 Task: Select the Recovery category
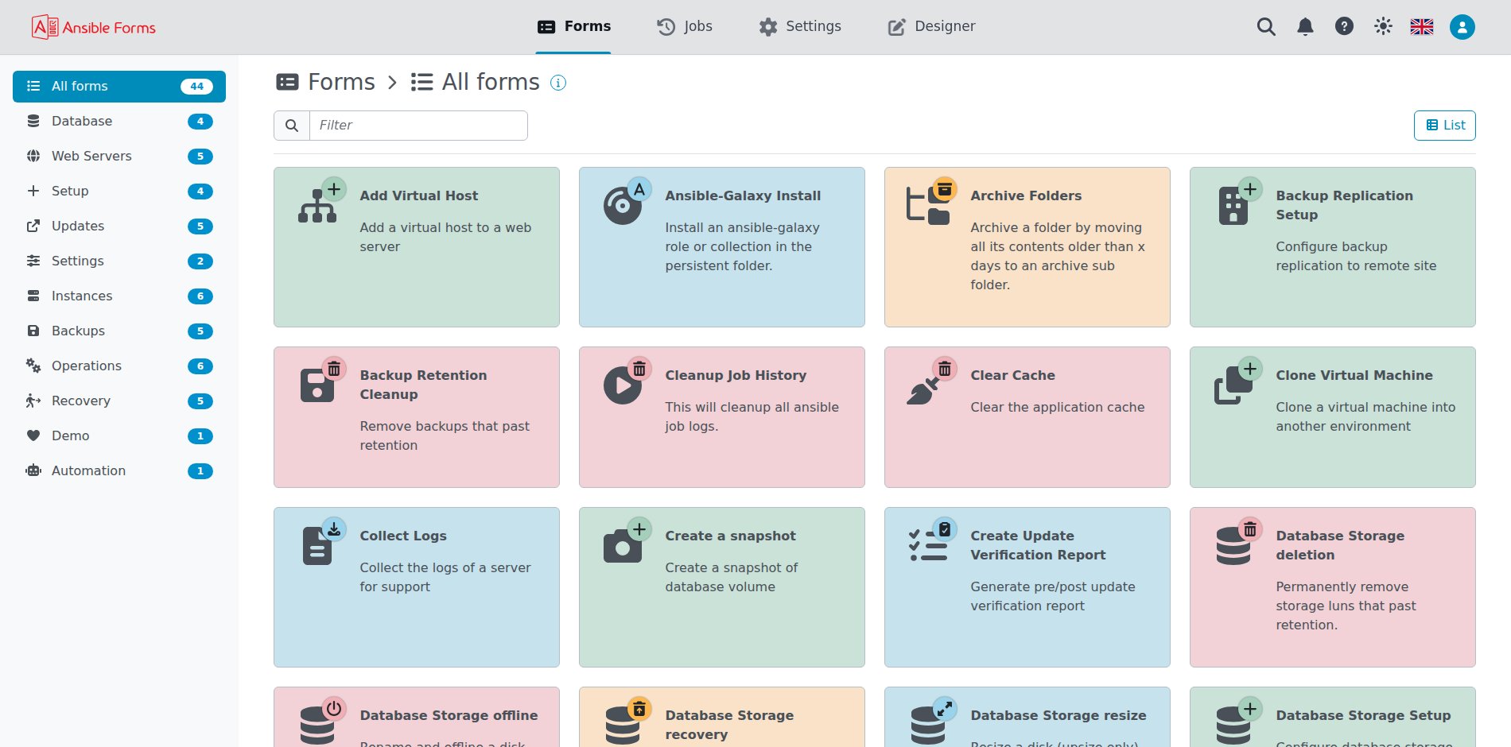[119, 401]
